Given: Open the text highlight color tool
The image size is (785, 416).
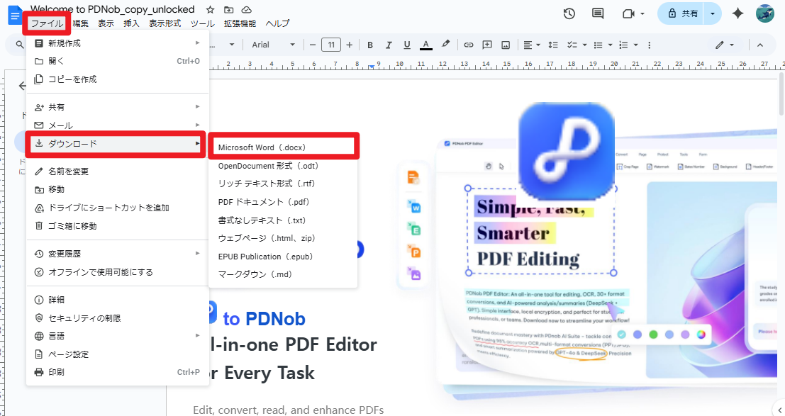Looking at the screenshot, I should coord(446,44).
